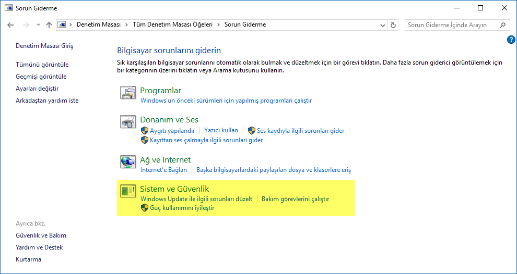Click the search magnifier icon

pos(503,25)
